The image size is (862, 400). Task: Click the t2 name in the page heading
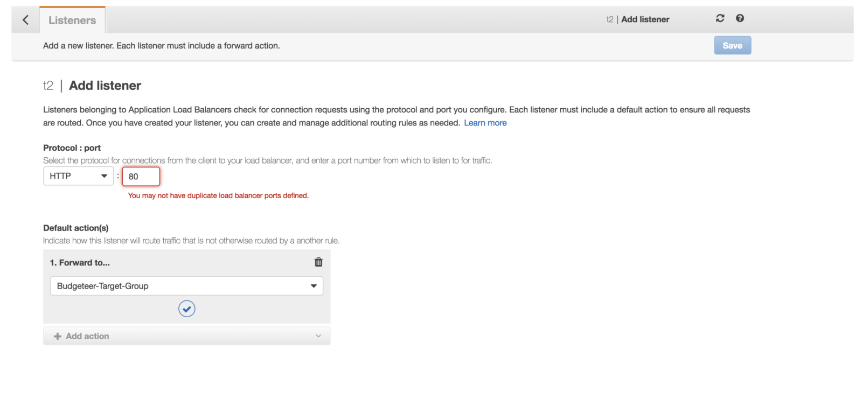[48, 86]
